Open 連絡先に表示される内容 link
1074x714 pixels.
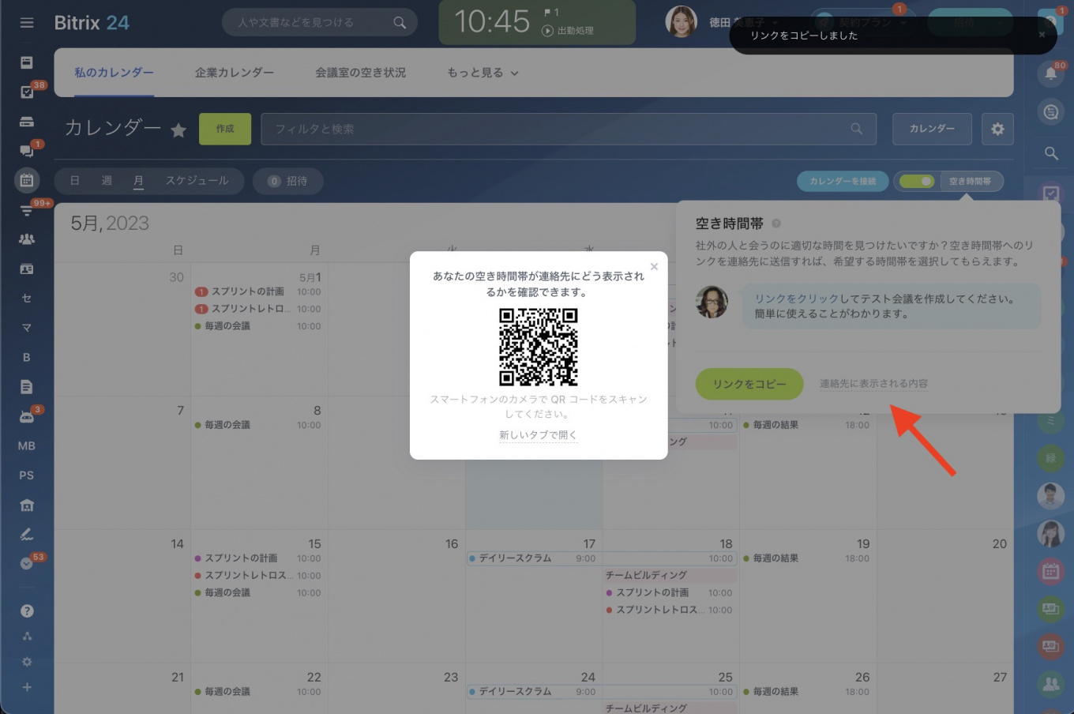873,384
